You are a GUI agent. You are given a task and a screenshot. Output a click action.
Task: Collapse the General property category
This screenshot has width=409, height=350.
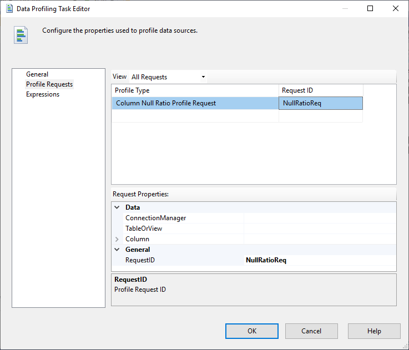click(117, 250)
